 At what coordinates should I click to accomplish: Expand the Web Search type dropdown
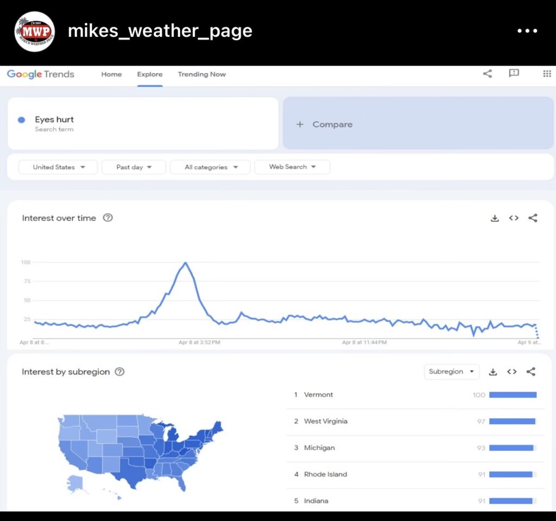click(x=292, y=167)
